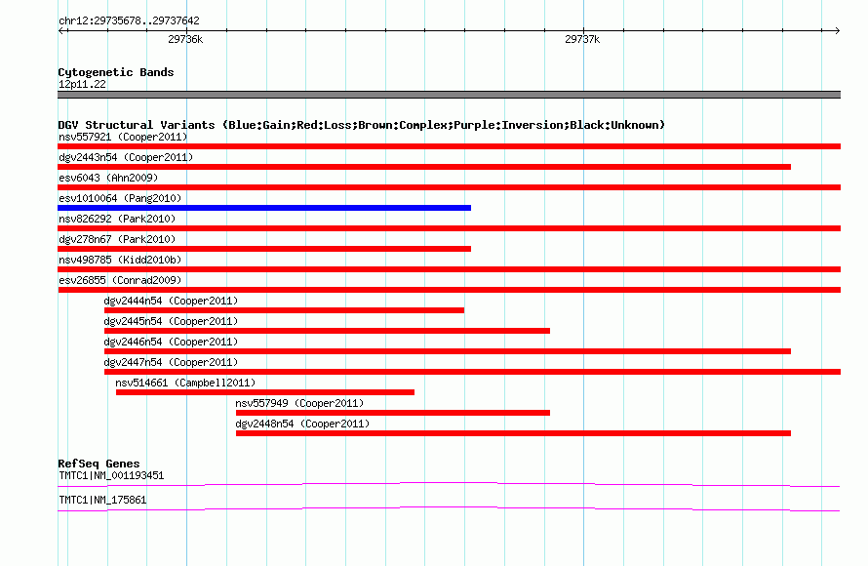Click the RefSeq Genes track title
The image size is (868, 566).
[x=99, y=464]
